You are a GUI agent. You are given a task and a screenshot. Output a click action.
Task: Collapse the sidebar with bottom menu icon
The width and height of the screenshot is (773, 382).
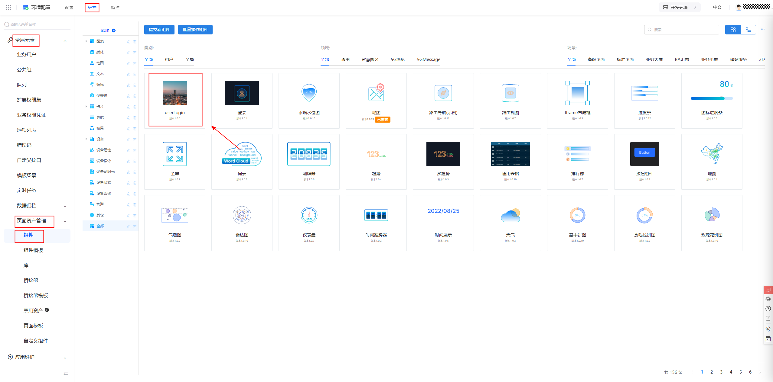(x=66, y=374)
